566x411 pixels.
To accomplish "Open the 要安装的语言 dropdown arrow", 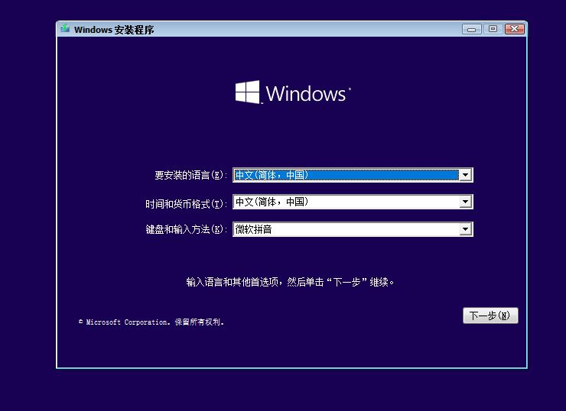I will [465, 175].
